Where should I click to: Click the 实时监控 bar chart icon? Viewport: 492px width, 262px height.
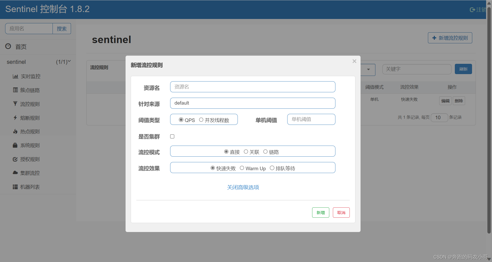click(x=15, y=76)
